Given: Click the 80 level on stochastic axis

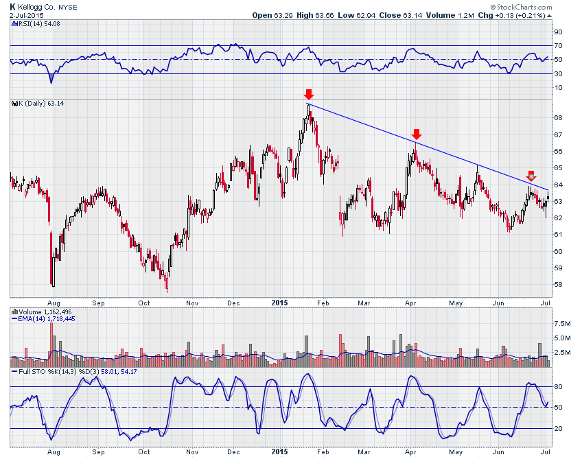Looking at the screenshot, I should (558, 387).
